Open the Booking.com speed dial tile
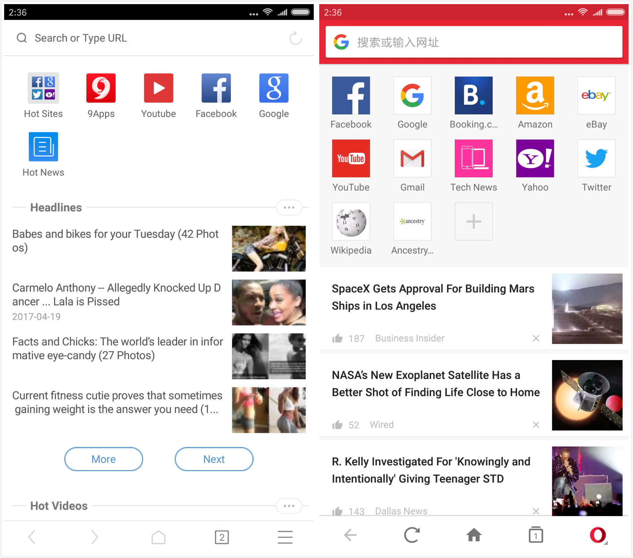This screenshot has height=558, width=633. click(473, 96)
